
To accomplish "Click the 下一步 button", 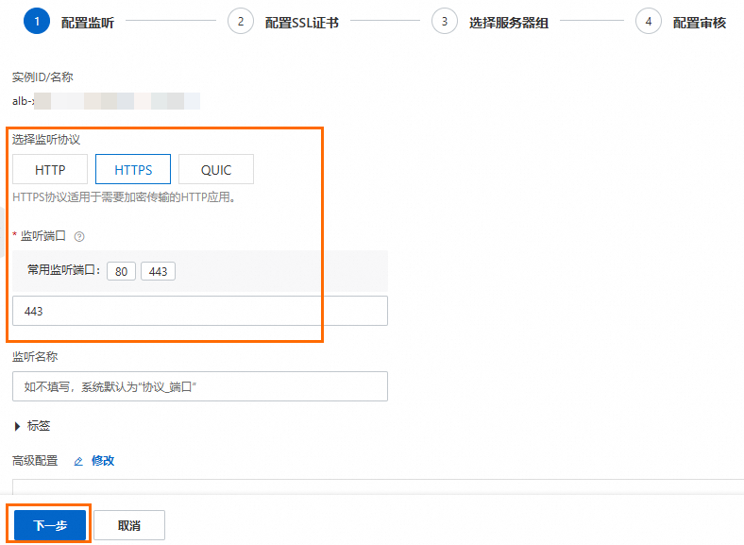I will click(x=50, y=525).
